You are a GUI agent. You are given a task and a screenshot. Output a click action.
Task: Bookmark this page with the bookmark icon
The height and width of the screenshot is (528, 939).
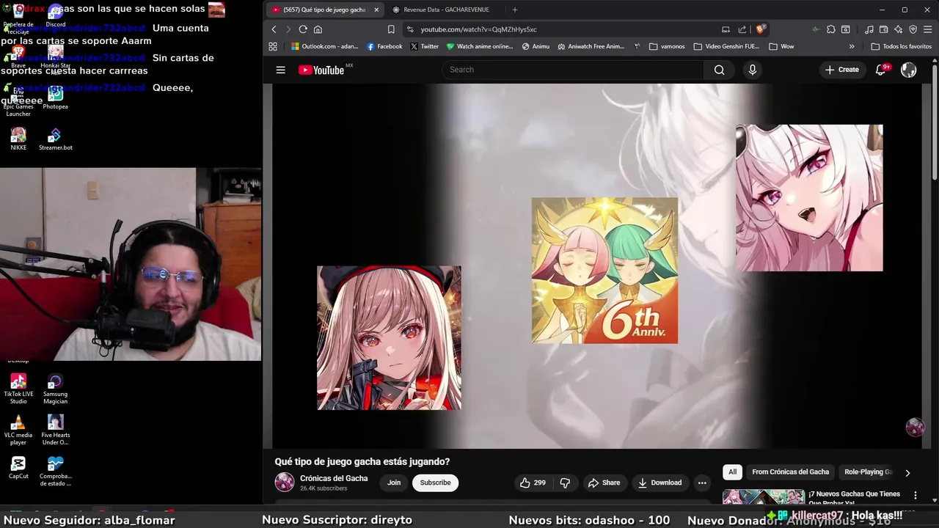(391, 29)
